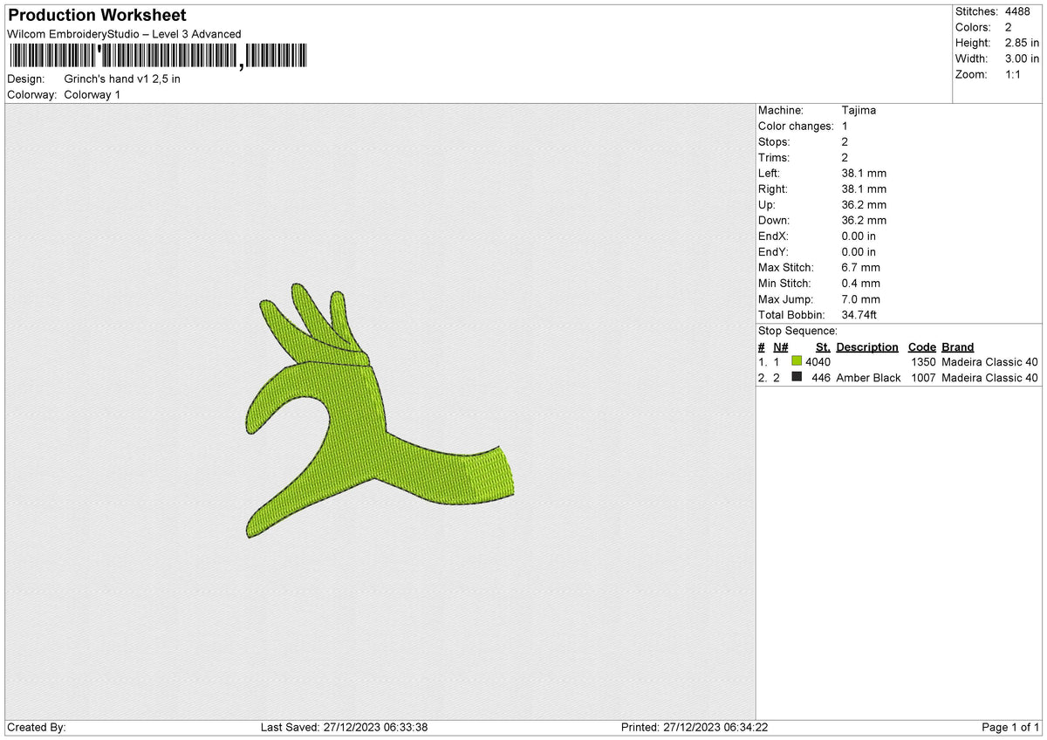Click the 'EndX:' label
This screenshot has width=1047, height=740.
(x=773, y=236)
